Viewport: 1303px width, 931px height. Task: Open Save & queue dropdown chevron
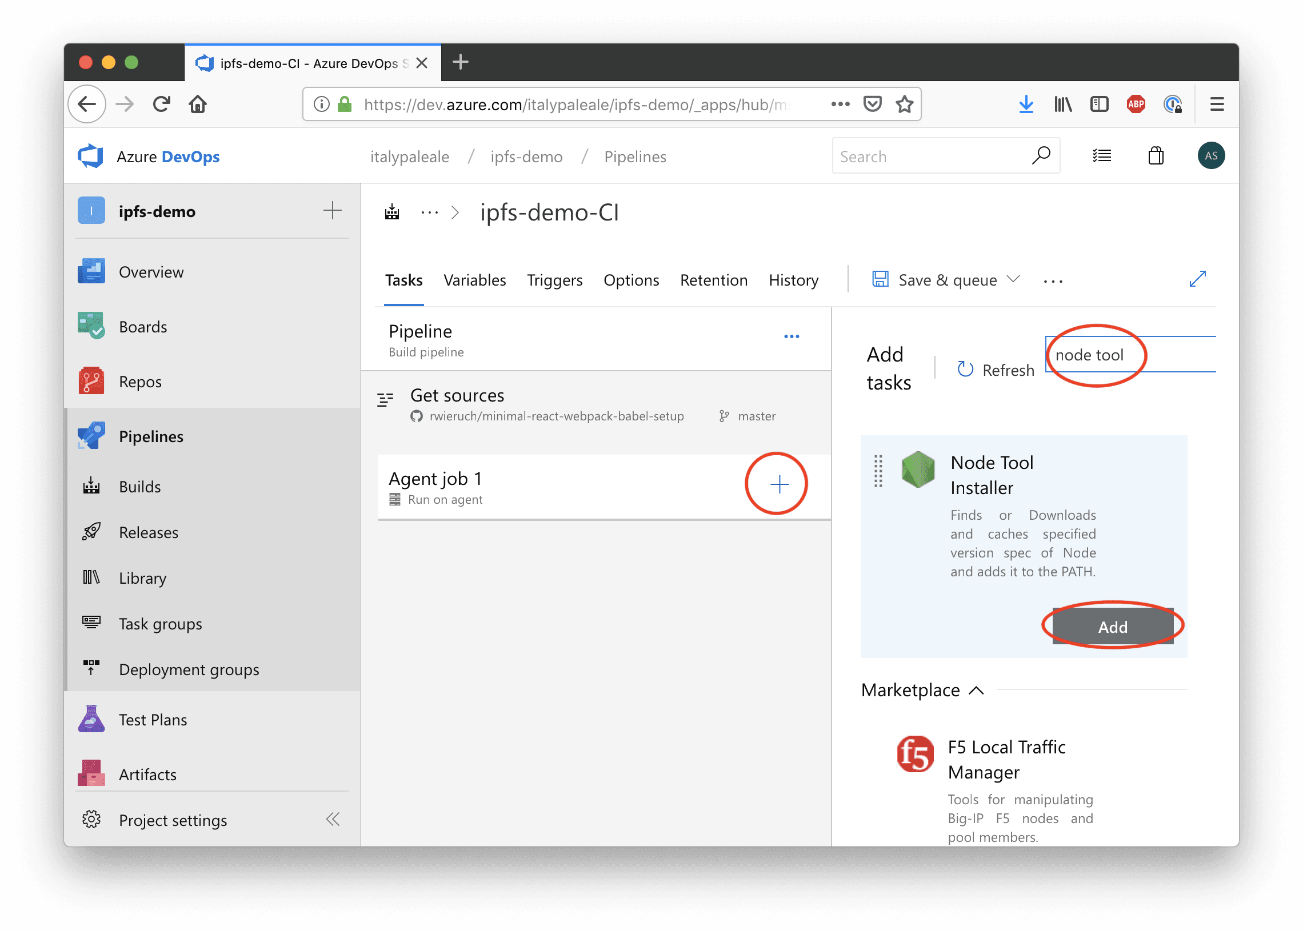[1013, 279]
